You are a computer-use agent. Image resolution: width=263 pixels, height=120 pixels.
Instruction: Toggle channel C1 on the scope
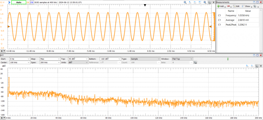coord(28,2)
